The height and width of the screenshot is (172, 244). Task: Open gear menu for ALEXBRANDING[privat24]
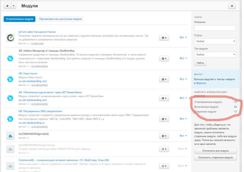164,136
